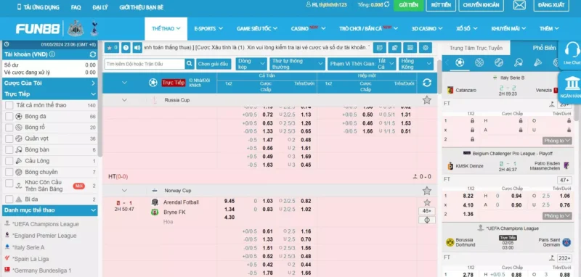
Task: Open the Thể Thao menu
Action: 166,28
